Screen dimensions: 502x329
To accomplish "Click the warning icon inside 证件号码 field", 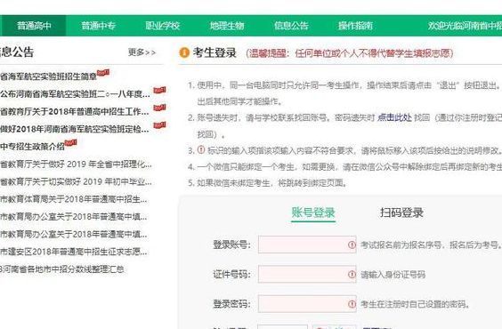I will [x=352, y=275].
